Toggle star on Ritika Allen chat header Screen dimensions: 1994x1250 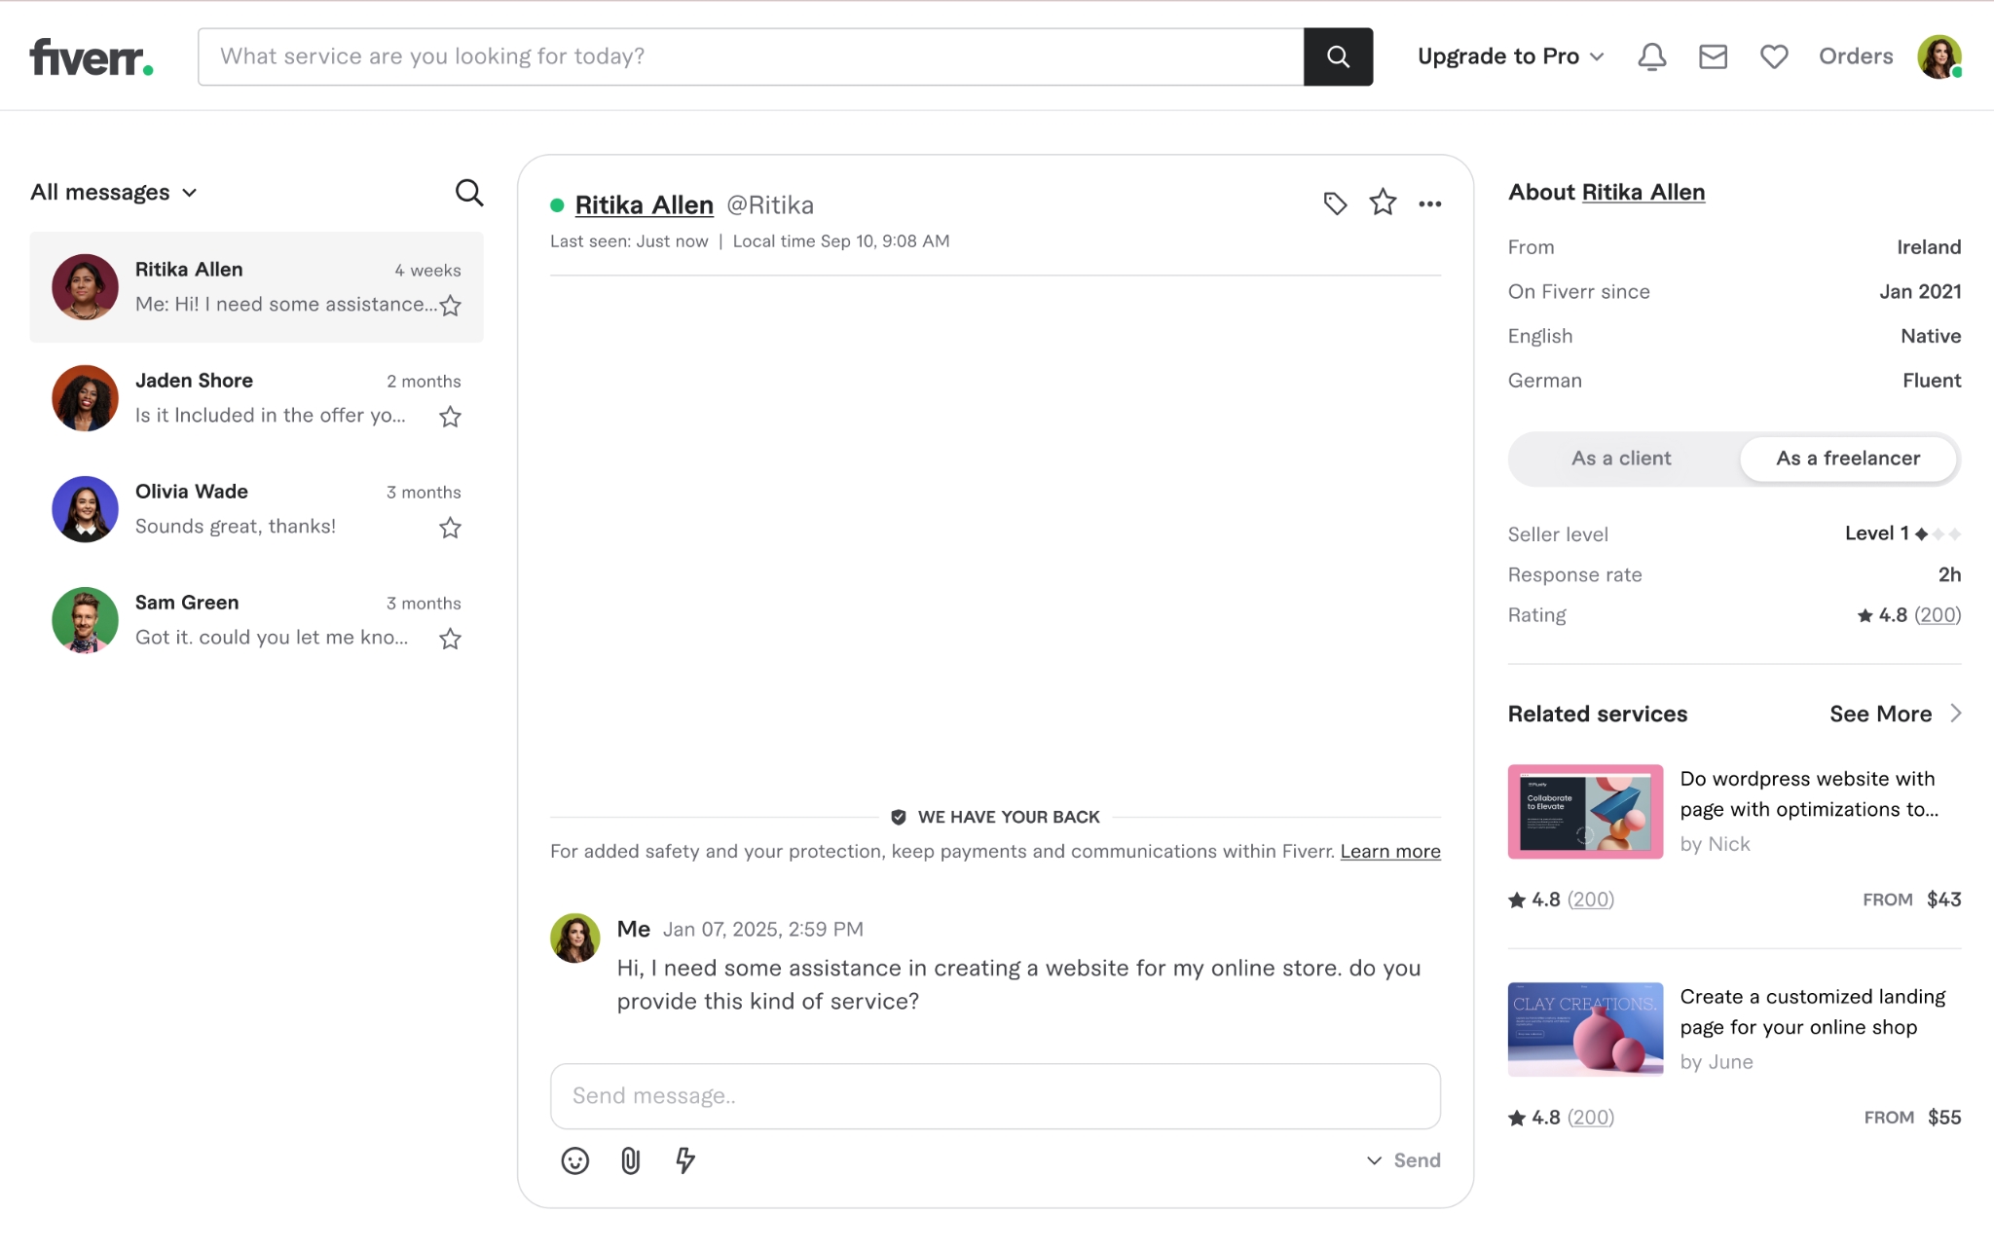pos(1383,202)
